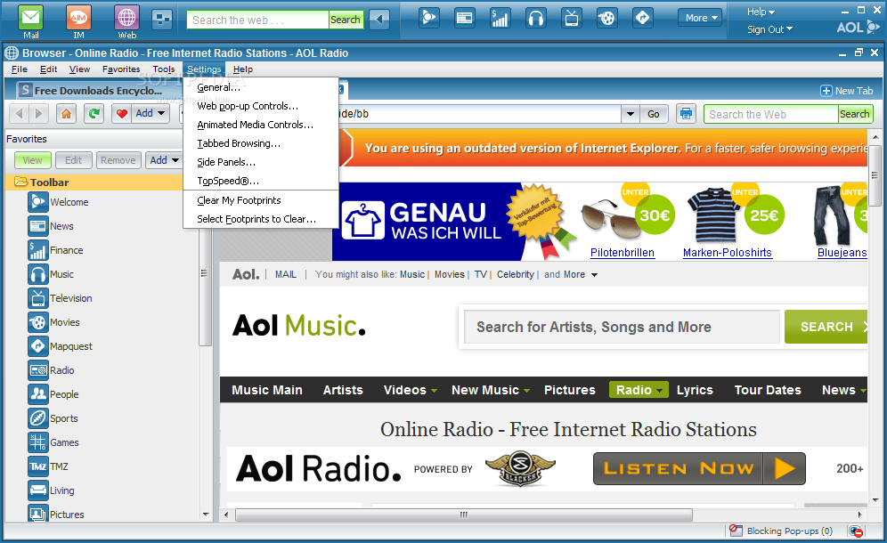Open the Add dropdown in Favorites panel
887x543 pixels.
click(164, 160)
